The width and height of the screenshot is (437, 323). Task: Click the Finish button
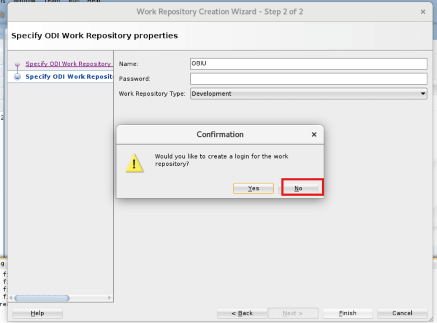(347, 313)
